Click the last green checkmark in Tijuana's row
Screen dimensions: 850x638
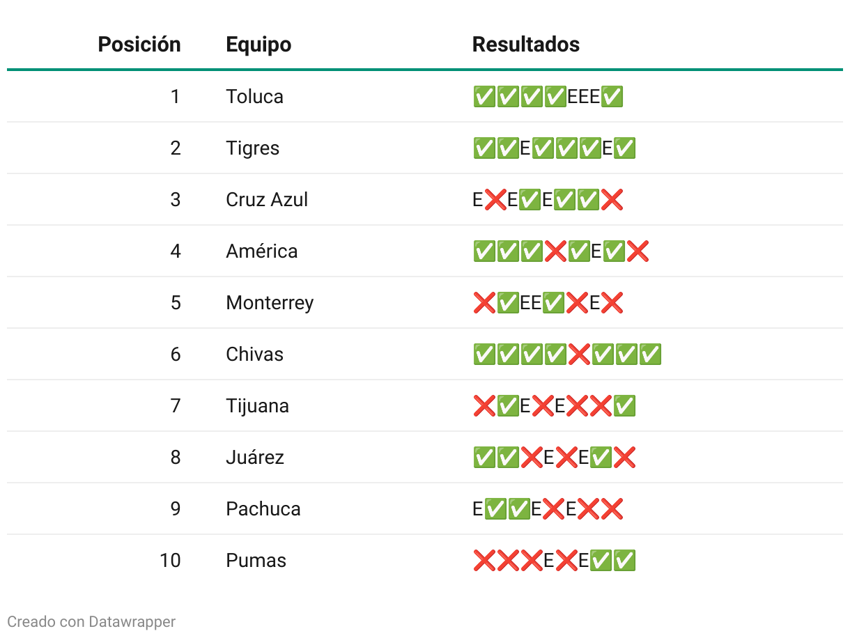[625, 406]
